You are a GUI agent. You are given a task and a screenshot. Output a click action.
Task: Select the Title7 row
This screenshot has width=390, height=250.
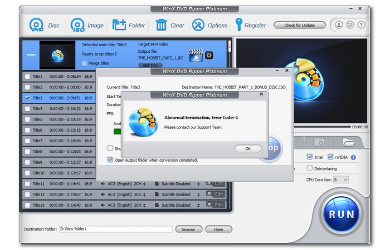59,141
